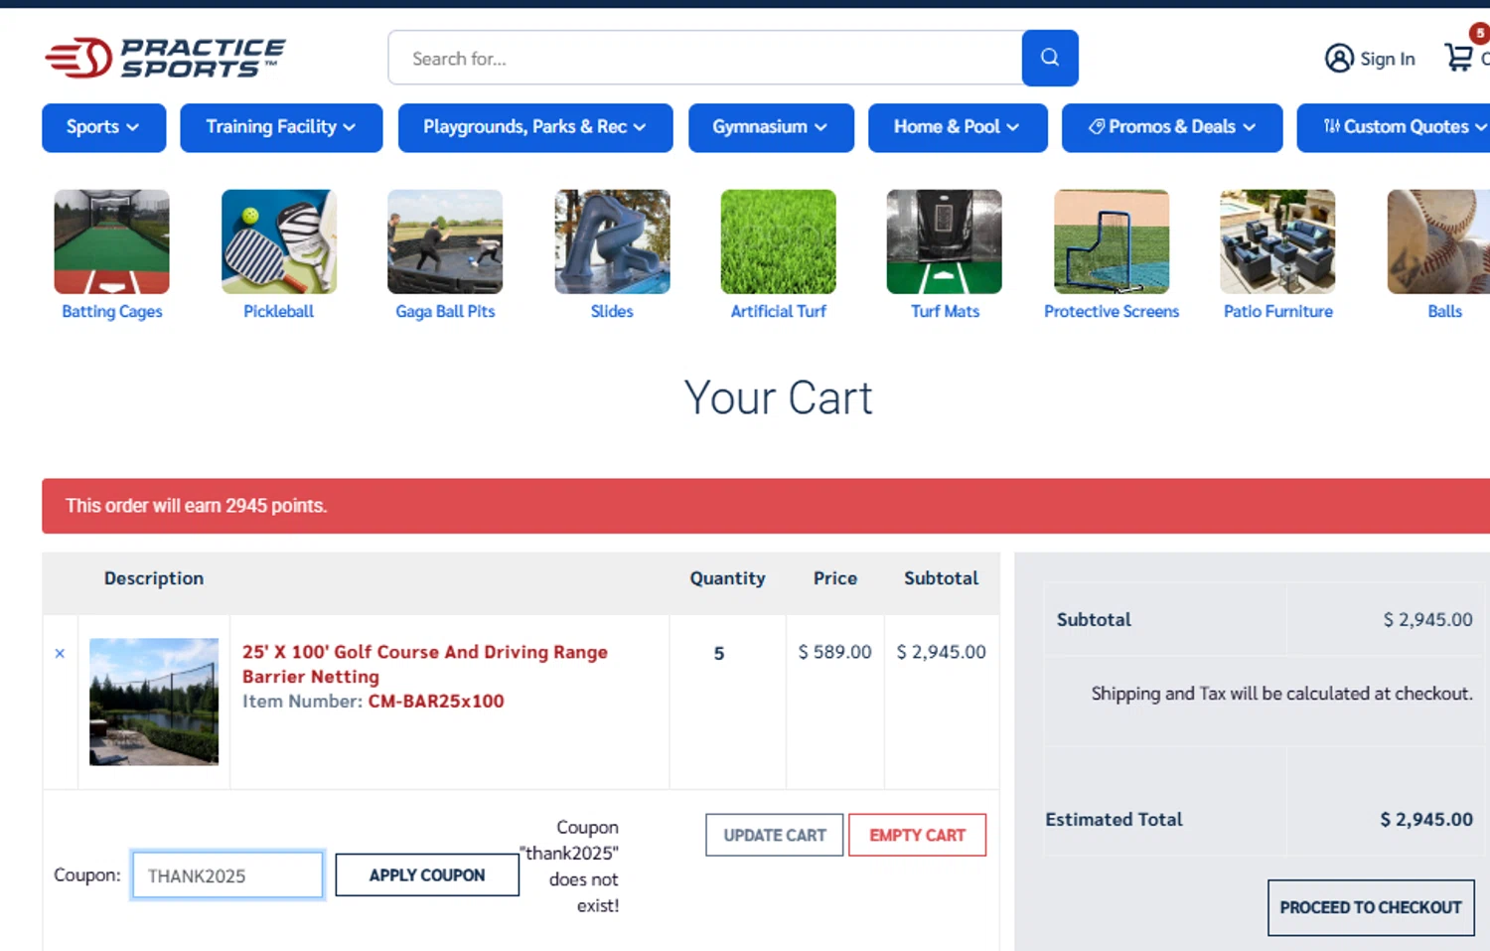The height and width of the screenshot is (951, 1490).
Task: Open the Pickleball category image
Action: coord(279,241)
